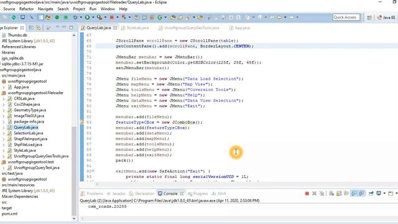Select ShapFileImport.java in Package Explorer
398x224 pixels.
click(x=30, y=139)
